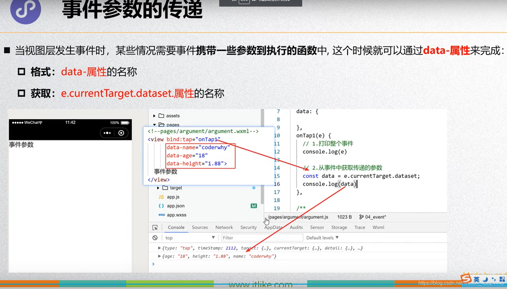Open the Sensor tab

coord(317,227)
